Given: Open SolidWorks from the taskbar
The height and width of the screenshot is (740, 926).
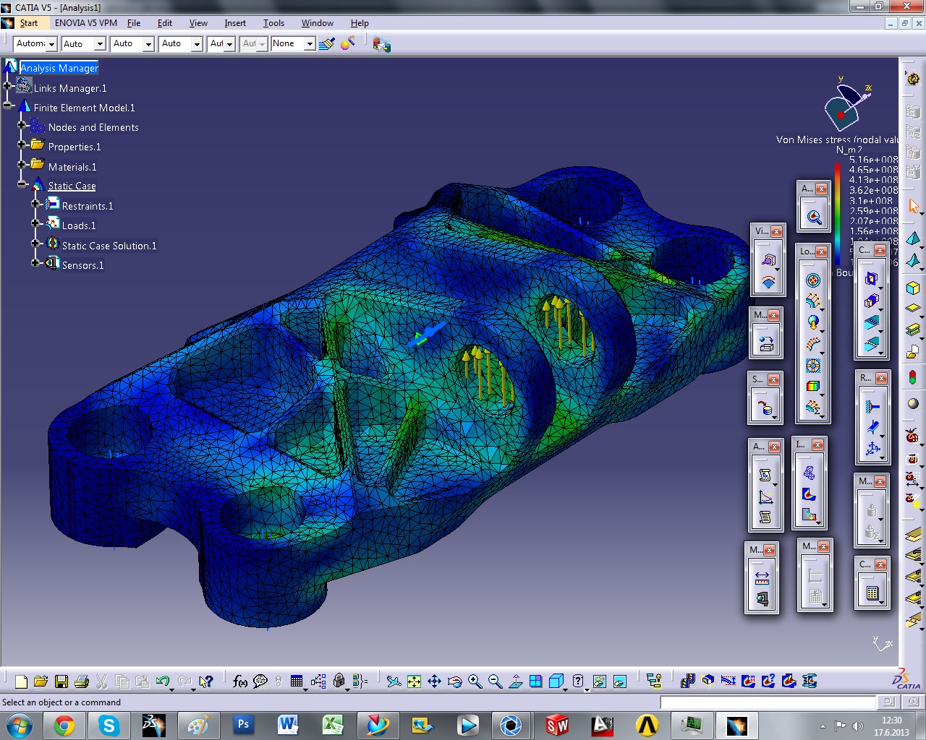Looking at the screenshot, I should pos(557,725).
